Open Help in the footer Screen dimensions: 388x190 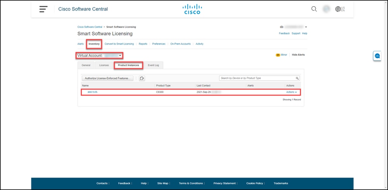pyautogui.click(x=144, y=183)
